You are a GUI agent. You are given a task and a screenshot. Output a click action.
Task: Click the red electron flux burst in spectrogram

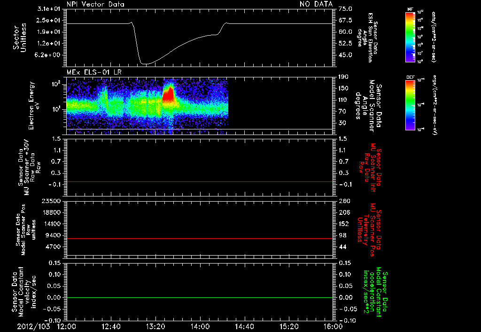pos(168,94)
